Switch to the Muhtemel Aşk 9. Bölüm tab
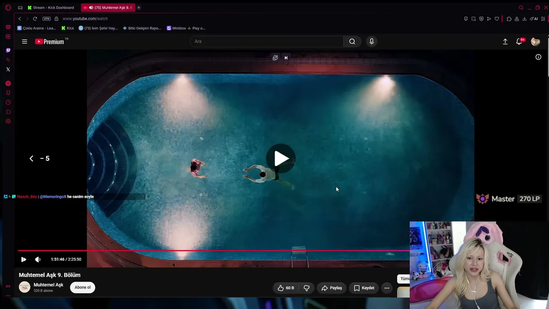The image size is (549, 309). (x=108, y=8)
